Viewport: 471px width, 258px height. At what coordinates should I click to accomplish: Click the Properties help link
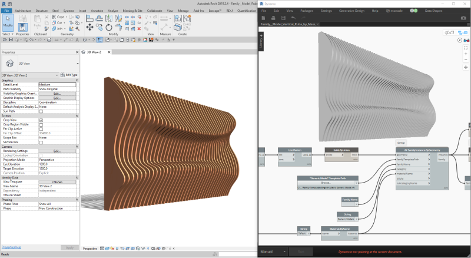[11, 247]
